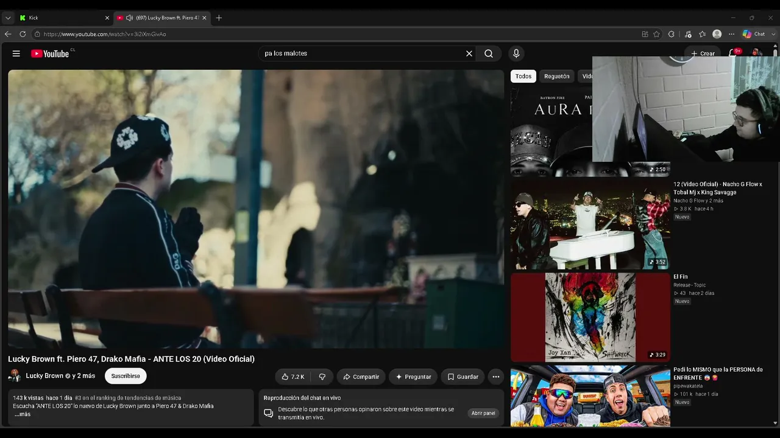Open the Pedí lo MISMO video thumbnail

[x=590, y=396]
